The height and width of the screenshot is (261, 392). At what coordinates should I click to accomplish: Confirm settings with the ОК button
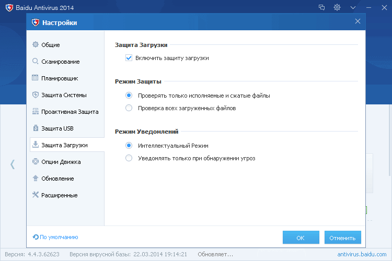tap(301, 238)
